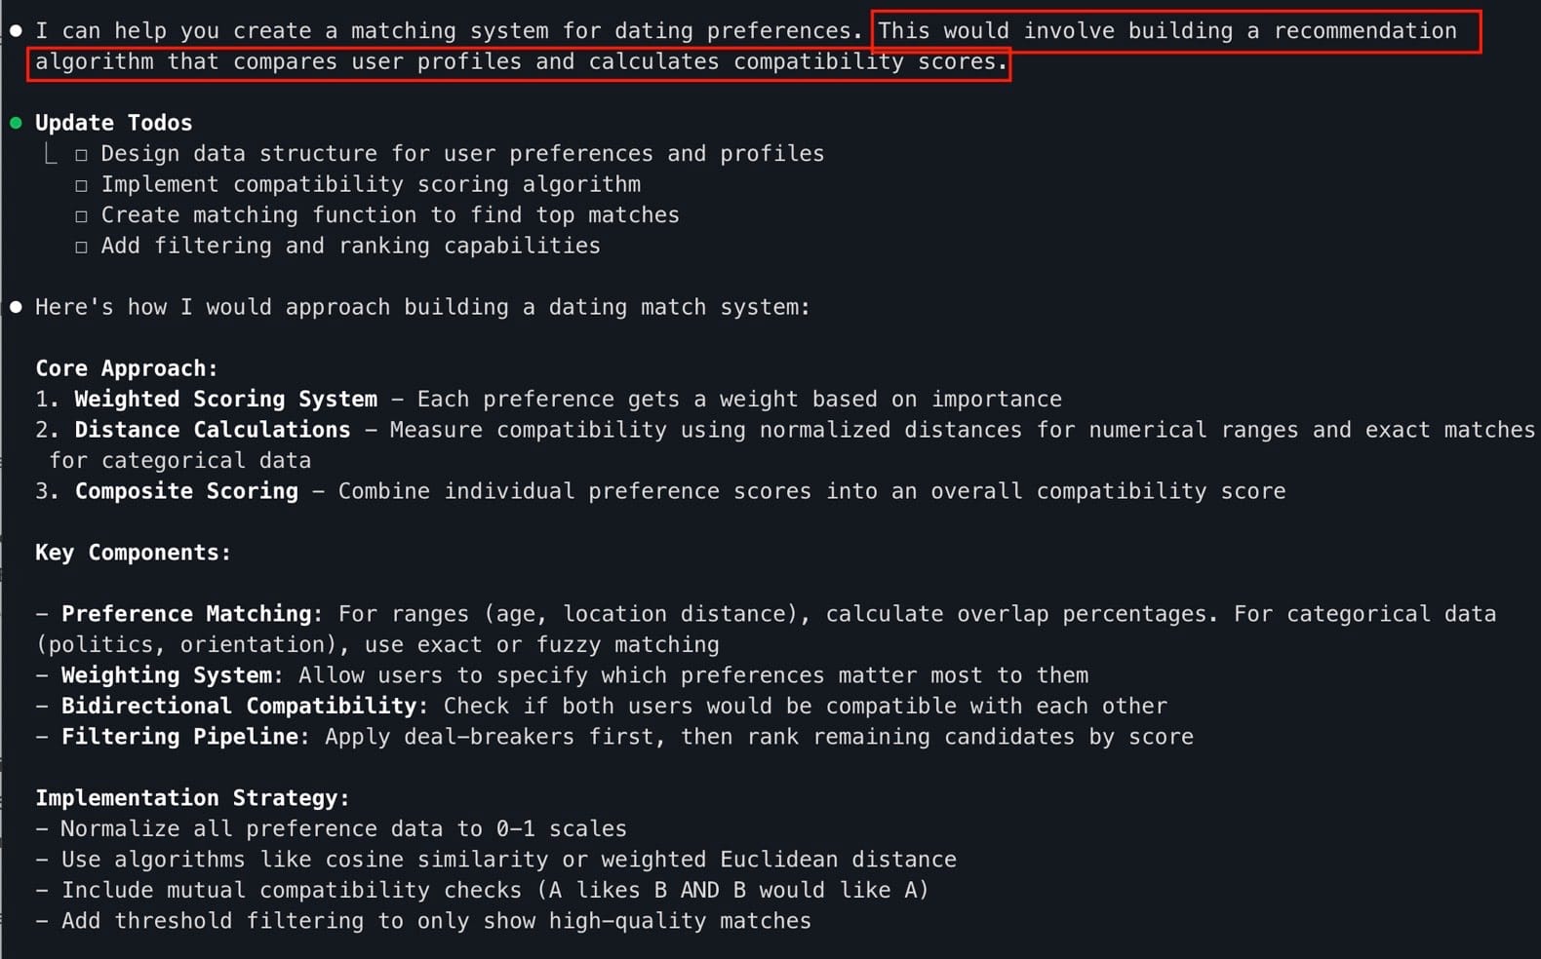The image size is (1541, 959).
Task: Click the "Distance Calculations" bold text
Action: pyautogui.click(x=212, y=430)
